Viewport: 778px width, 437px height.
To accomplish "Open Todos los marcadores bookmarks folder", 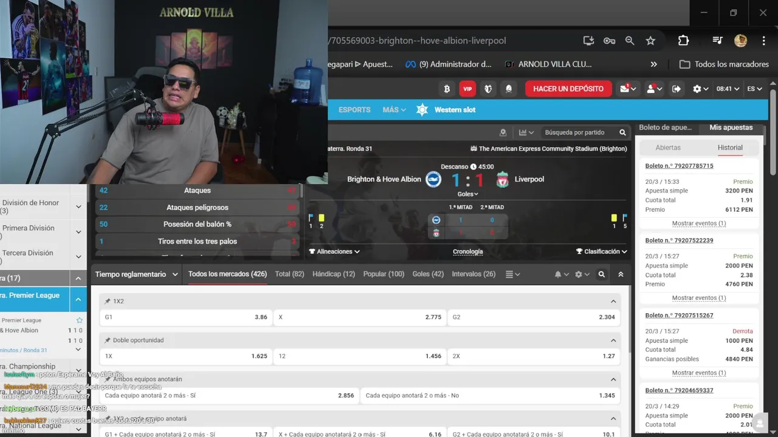I will coord(724,64).
